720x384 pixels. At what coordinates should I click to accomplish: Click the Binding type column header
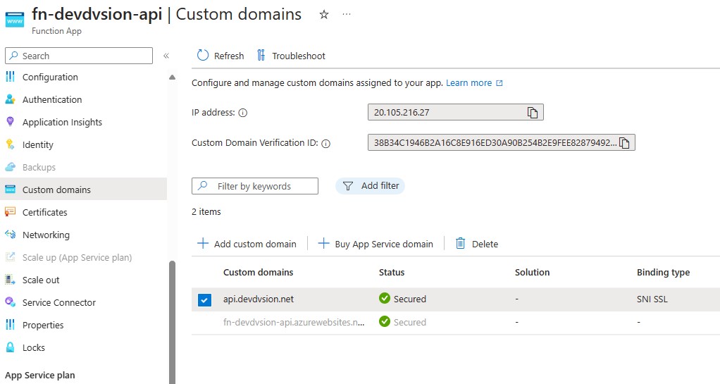[663, 272]
